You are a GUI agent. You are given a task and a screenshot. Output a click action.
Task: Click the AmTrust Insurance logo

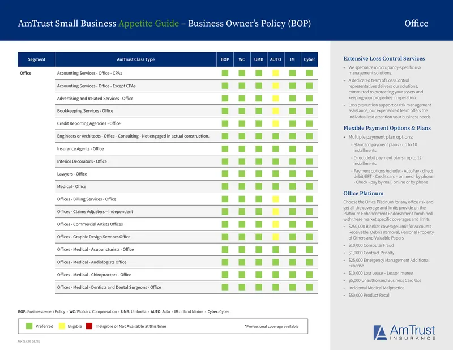click(404, 332)
